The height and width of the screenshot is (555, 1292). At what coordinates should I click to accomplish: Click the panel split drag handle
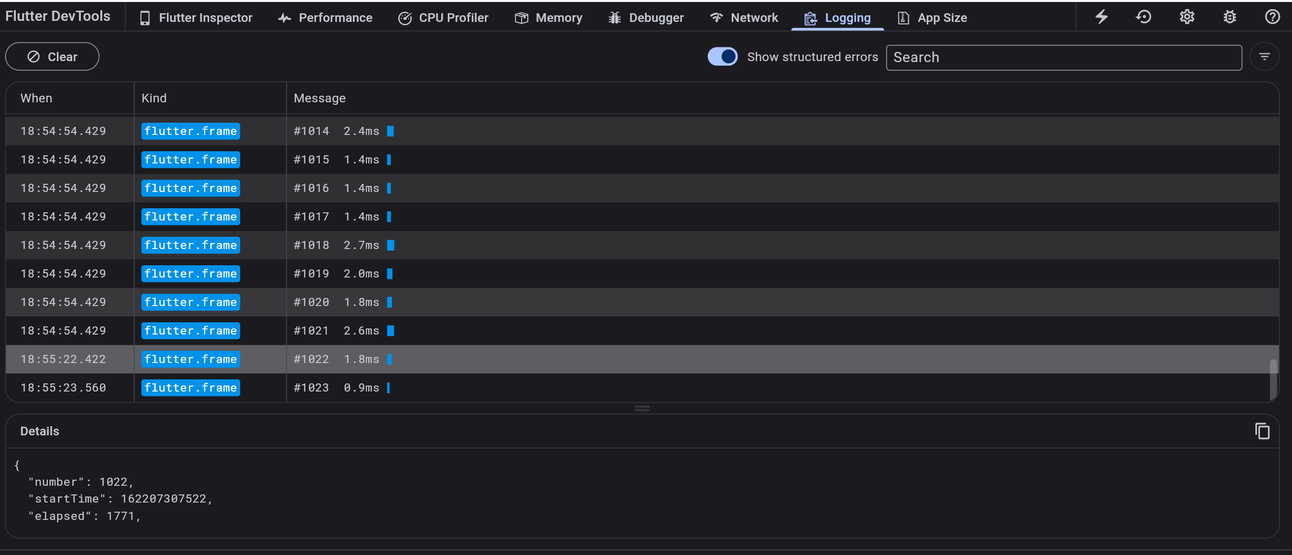pos(642,408)
